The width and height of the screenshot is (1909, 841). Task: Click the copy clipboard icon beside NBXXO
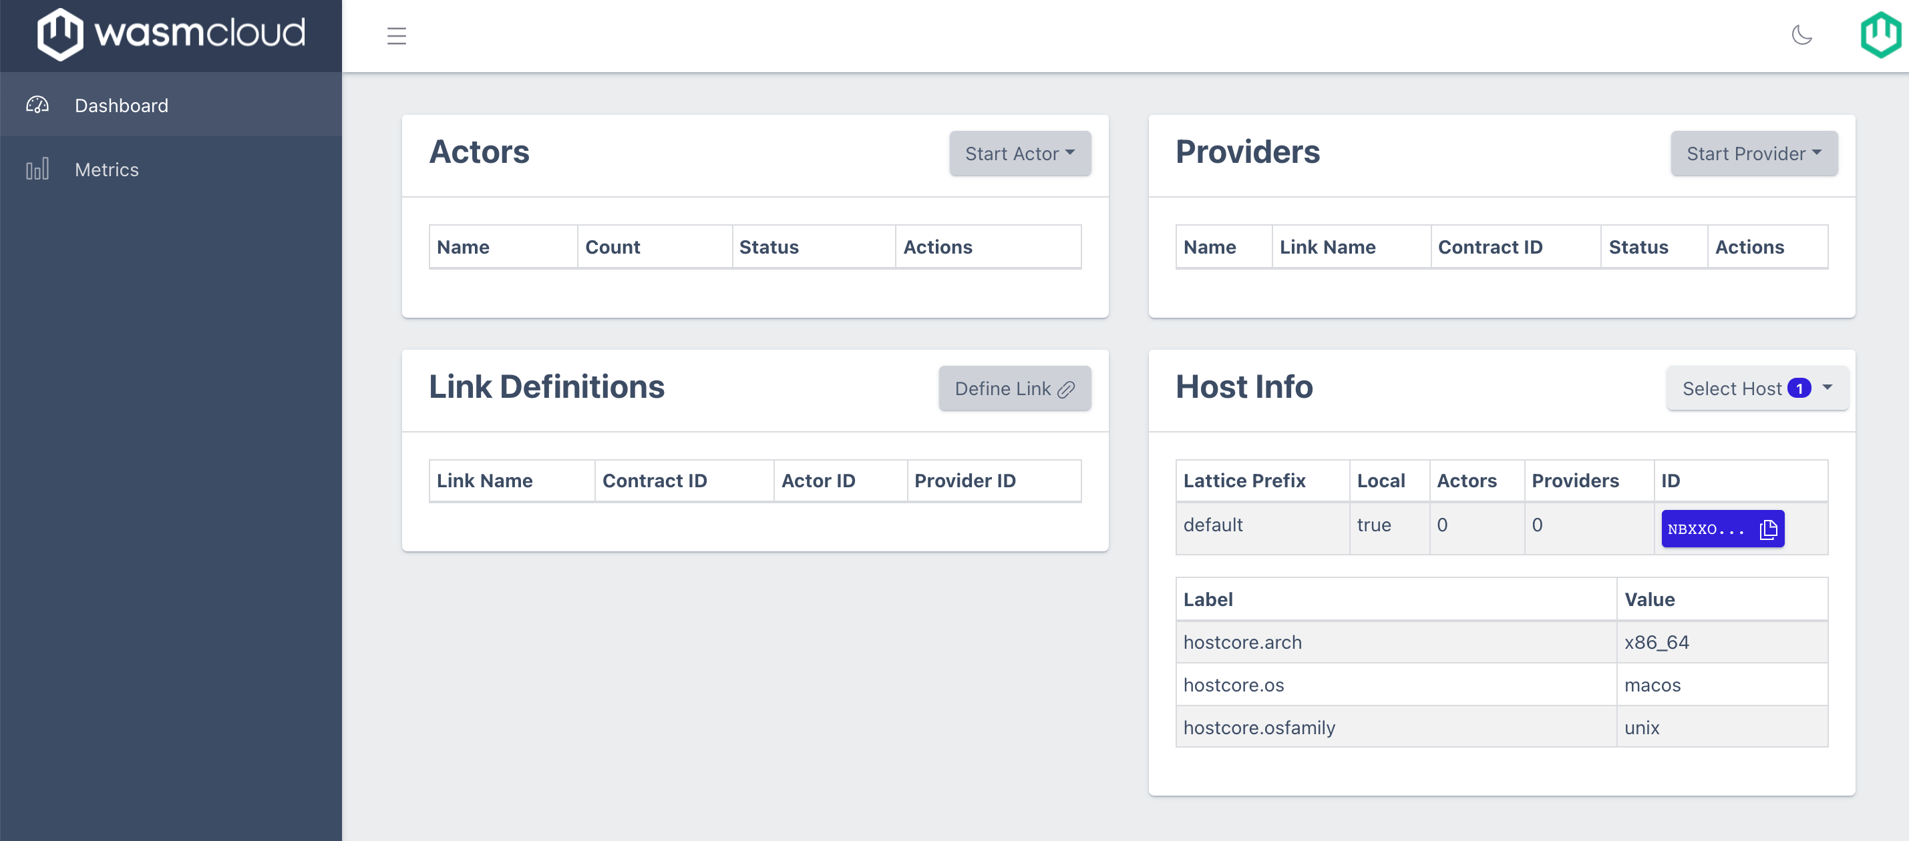(1768, 529)
